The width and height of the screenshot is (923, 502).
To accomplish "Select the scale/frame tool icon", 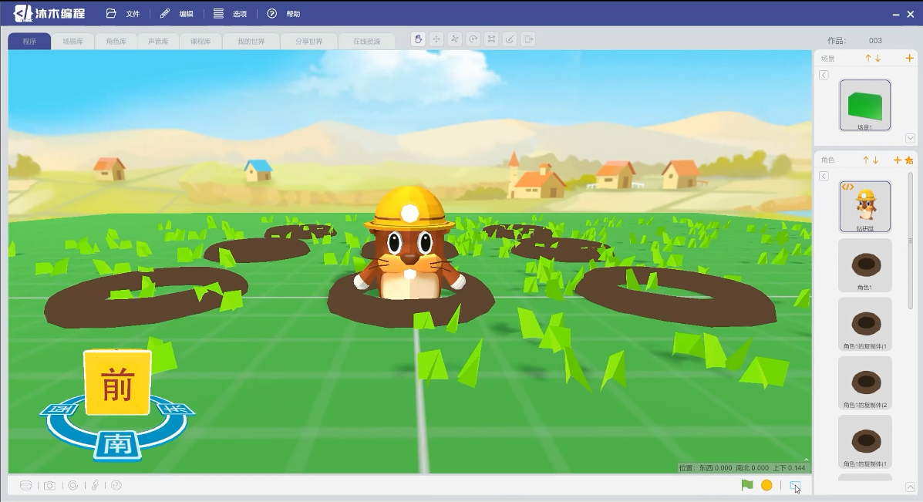I will pos(491,39).
